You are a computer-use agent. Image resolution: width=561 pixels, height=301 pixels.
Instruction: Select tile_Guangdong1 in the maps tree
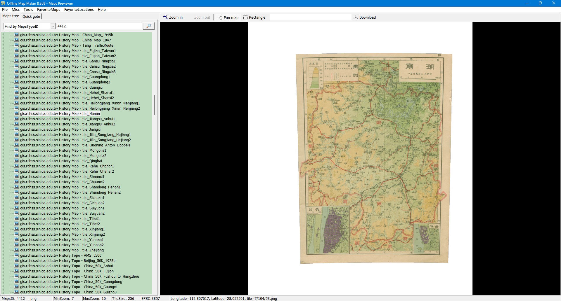pyautogui.click(x=65, y=77)
